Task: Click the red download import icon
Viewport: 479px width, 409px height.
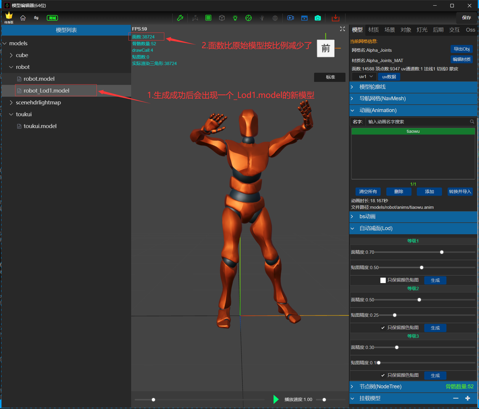Action: pos(335,18)
